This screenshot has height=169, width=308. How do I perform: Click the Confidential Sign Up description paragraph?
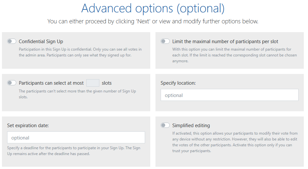[x=80, y=52]
